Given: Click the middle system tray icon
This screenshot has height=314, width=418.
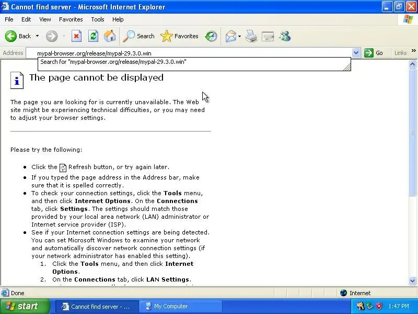Looking at the screenshot, I should click(370, 306).
